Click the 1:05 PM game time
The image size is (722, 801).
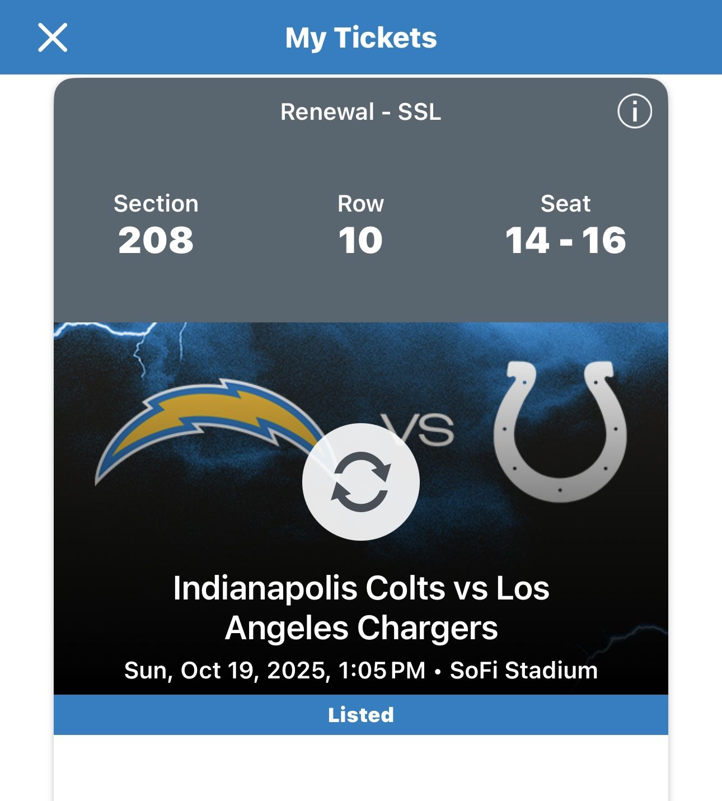382,671
